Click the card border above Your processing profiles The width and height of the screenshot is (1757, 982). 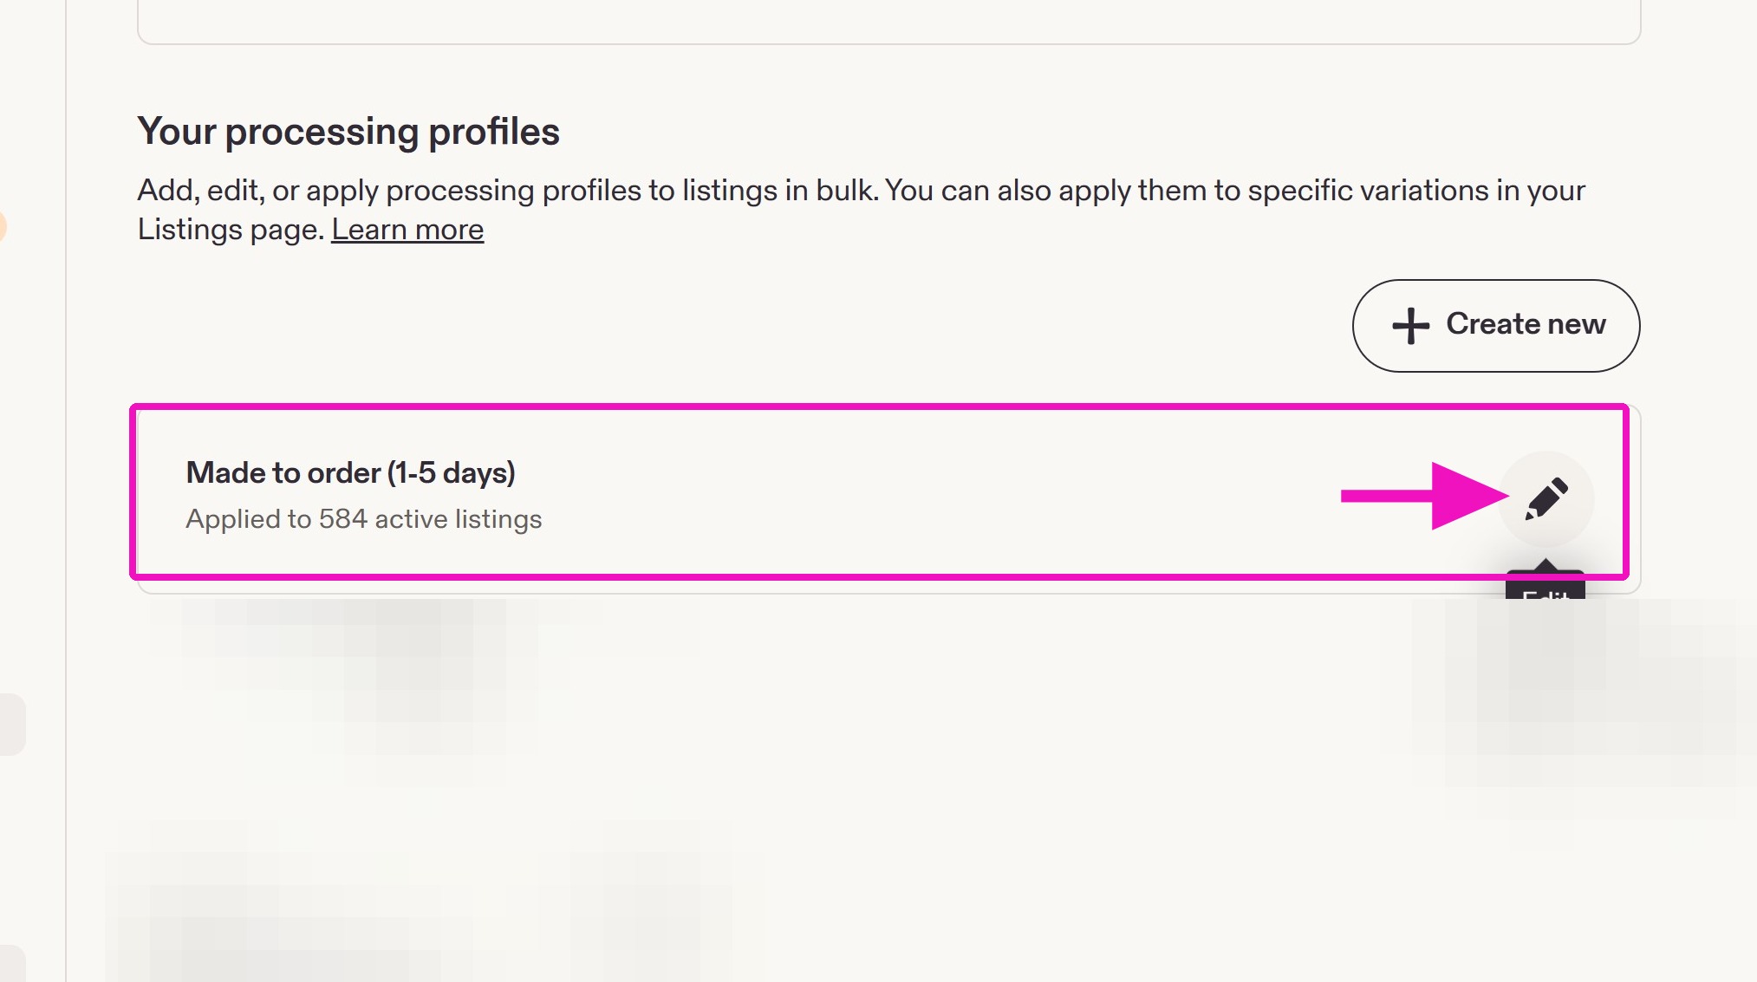888,42
